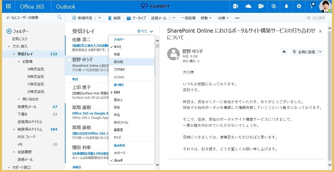Click the search magnifier icon
Viewport: 334px width, 172px height.
point(60,18)
